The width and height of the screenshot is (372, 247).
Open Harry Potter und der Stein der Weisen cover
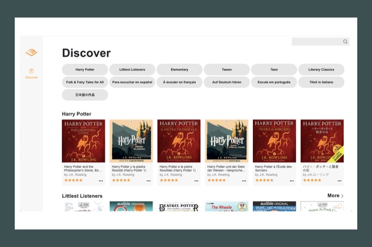pyautogui.click(x=227, y=141)
